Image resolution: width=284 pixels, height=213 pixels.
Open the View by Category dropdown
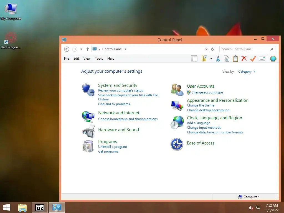coord(247,72)
